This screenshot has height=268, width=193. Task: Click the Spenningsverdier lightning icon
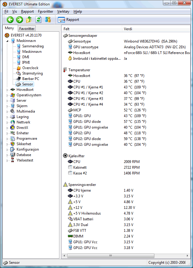click(65, 185)
